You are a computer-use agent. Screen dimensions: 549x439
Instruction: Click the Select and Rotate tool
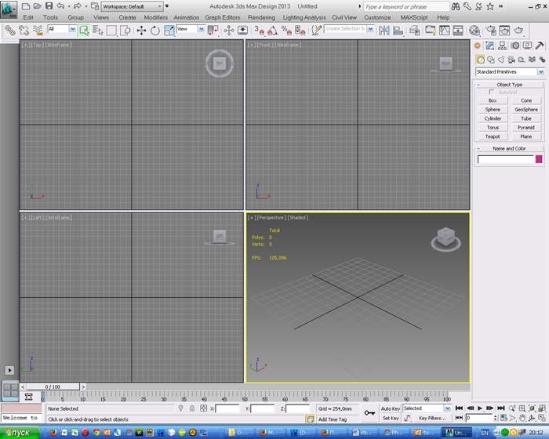[155, 30]
